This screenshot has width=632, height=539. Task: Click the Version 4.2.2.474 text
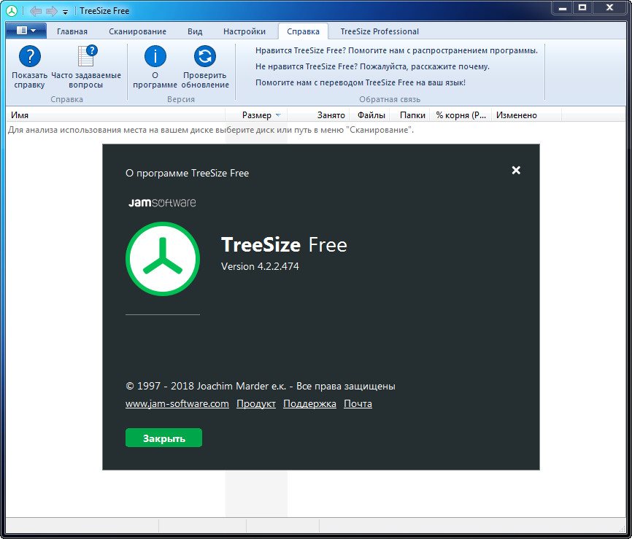coord(260,266)
